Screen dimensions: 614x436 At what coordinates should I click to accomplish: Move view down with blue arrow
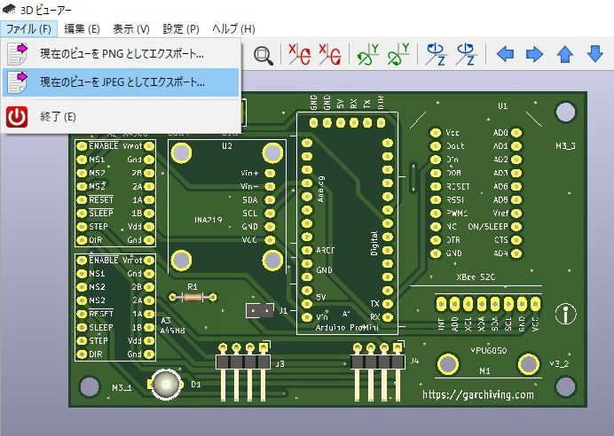594,54
